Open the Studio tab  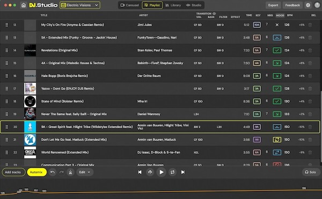tap(194, 5)
